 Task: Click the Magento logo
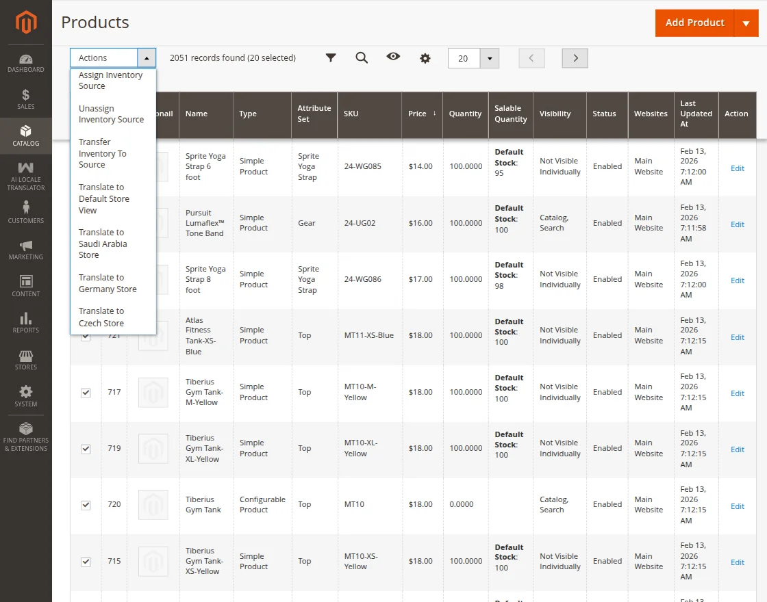click(26, 21)
